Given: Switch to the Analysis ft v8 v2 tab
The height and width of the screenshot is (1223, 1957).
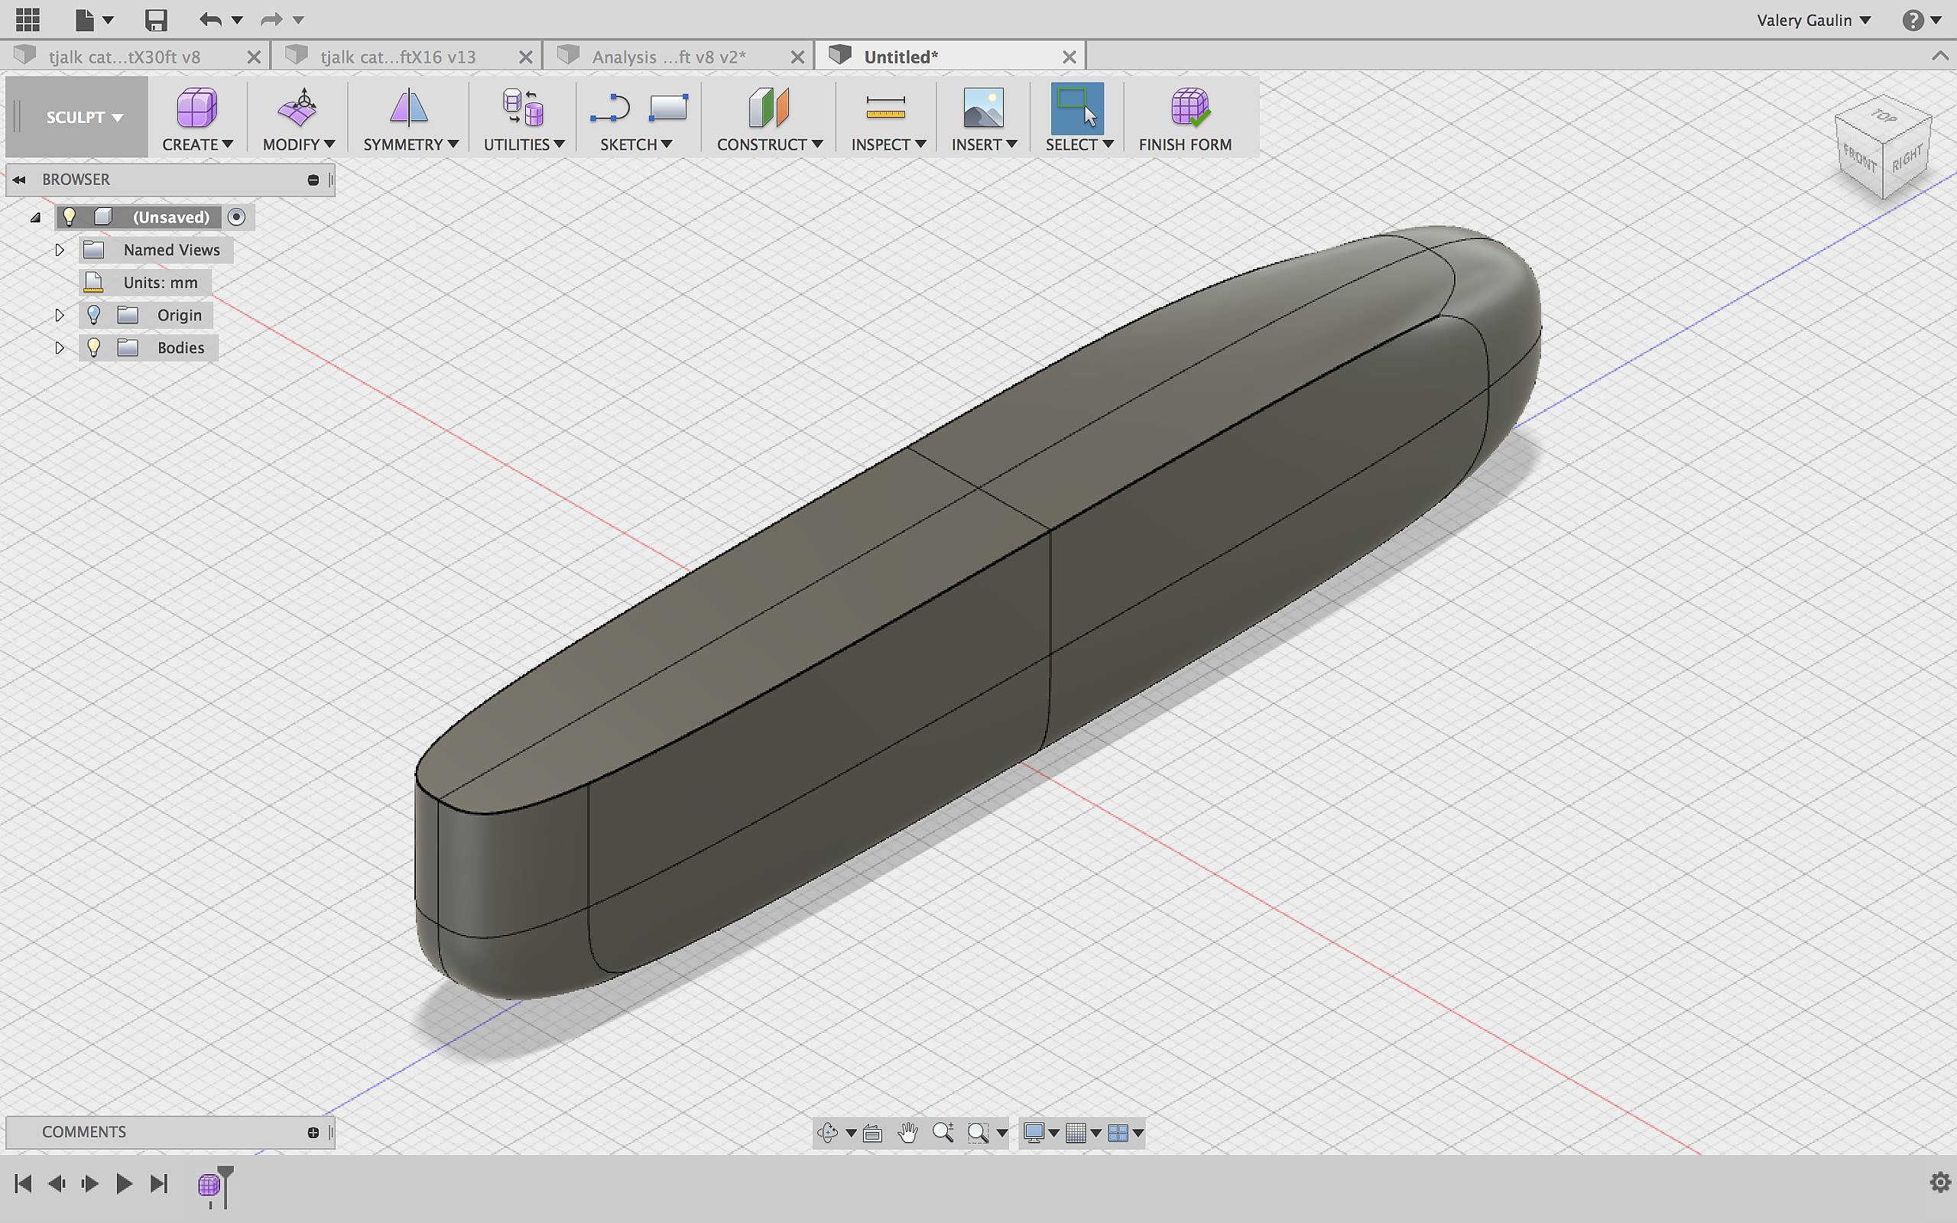Looking at the screenshot, I should (x=669, y=57).
